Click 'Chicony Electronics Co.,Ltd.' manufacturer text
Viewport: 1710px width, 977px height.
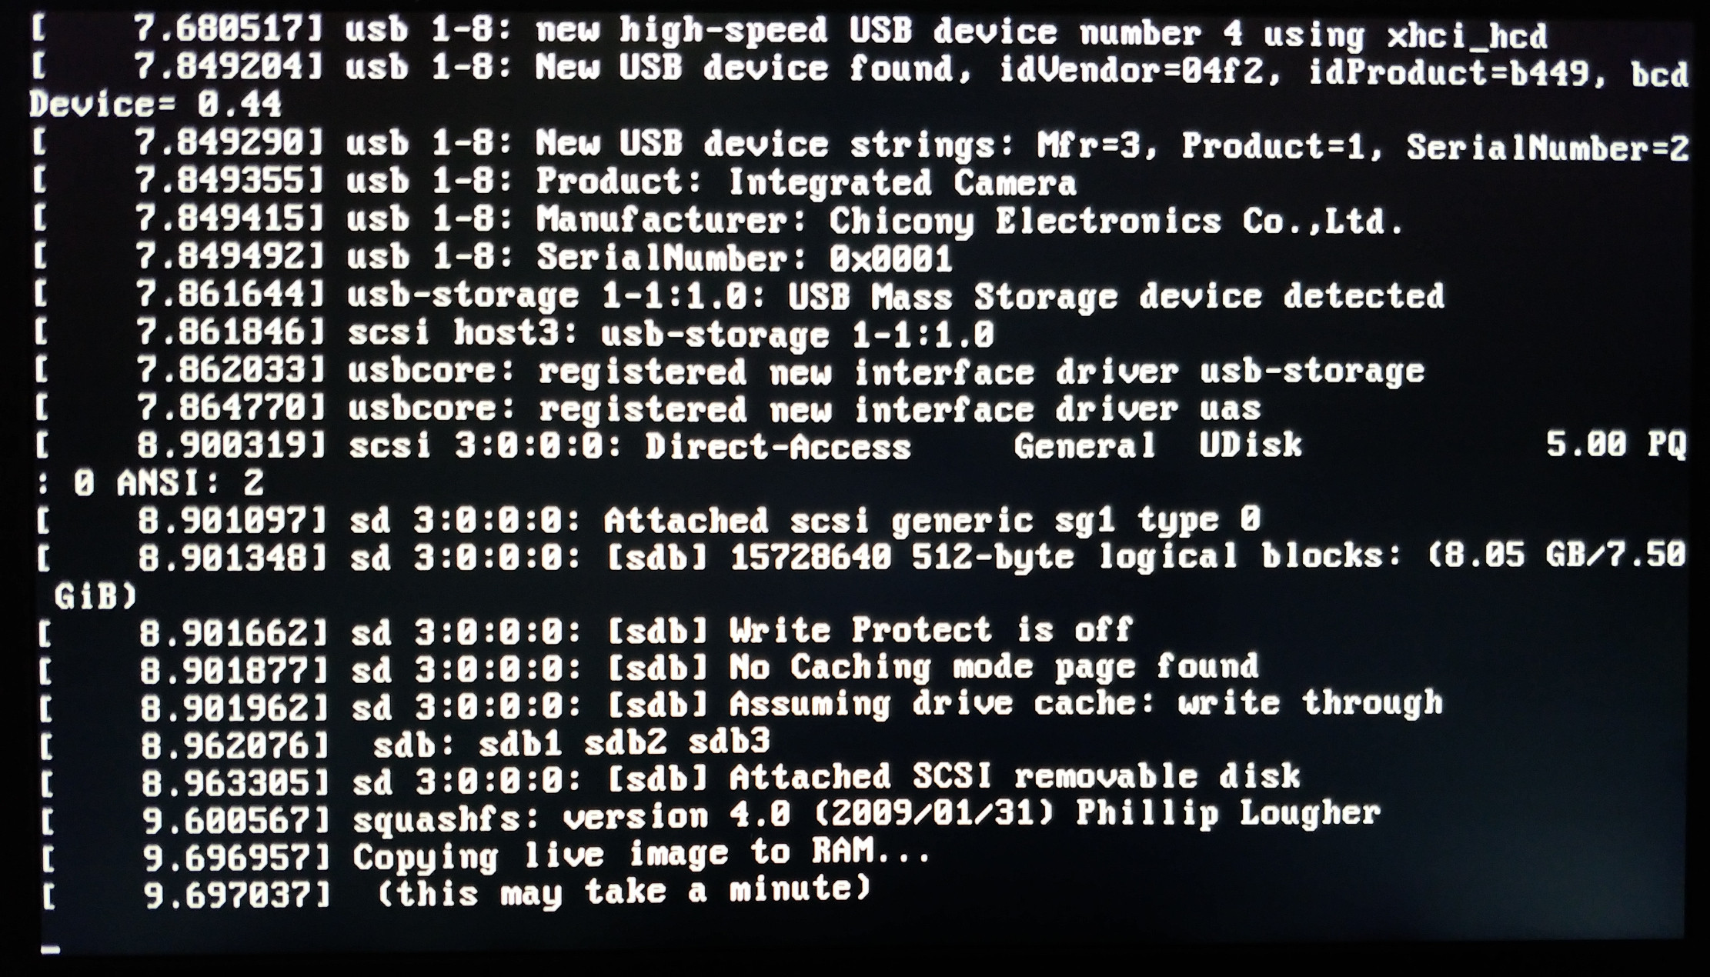click(x=1116, y=222)
